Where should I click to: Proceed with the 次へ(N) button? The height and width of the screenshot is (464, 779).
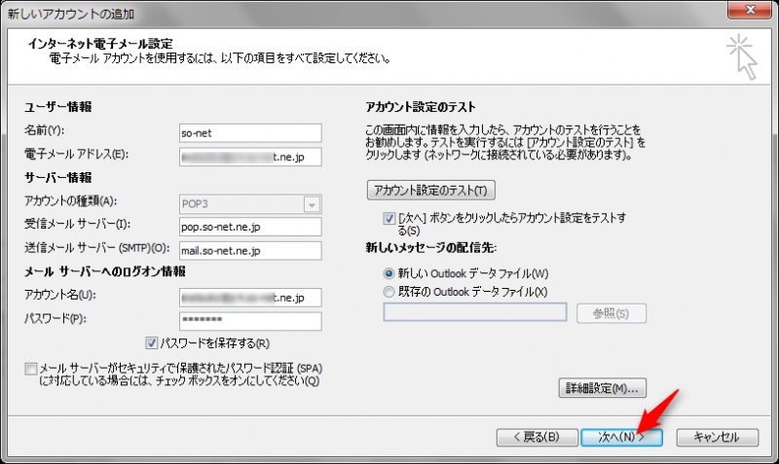point(621,437)
